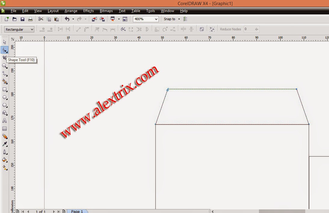Make node cusp
The width and height of the screenshot is (329, 213).
tap(97, 29)
